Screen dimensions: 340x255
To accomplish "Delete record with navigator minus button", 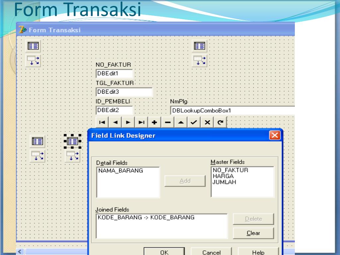I will coord(168,123).
